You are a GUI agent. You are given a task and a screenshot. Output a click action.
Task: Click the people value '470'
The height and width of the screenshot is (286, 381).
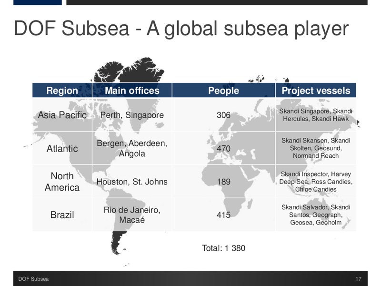(223, 148)
